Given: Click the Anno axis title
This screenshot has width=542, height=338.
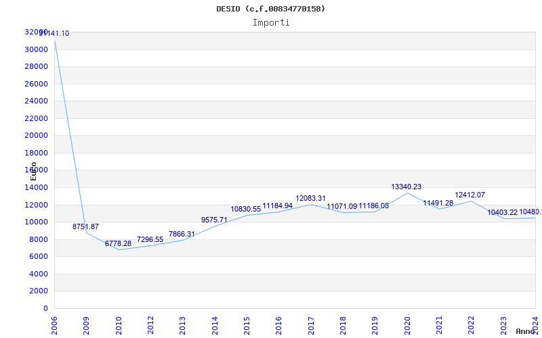Looking at the screenshot, I should pyautogui.click(x=526, y=331).
